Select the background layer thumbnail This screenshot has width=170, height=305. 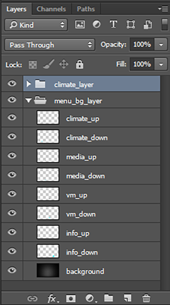click(x=48, y=270)
